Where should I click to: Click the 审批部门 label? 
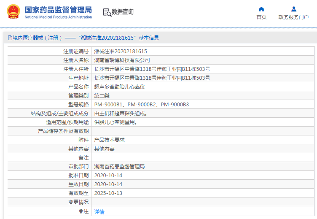[x=78, y=167]
